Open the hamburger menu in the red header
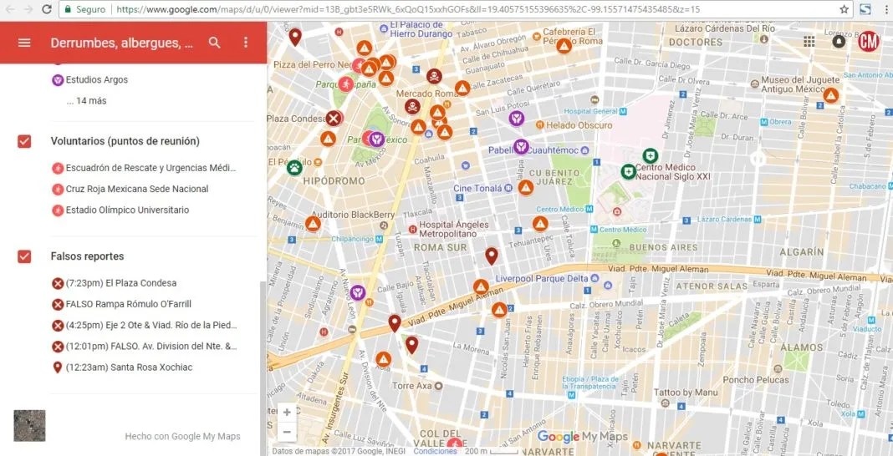Image resolution: width=893 pixels, height=456 pixels. pos(24,43)
